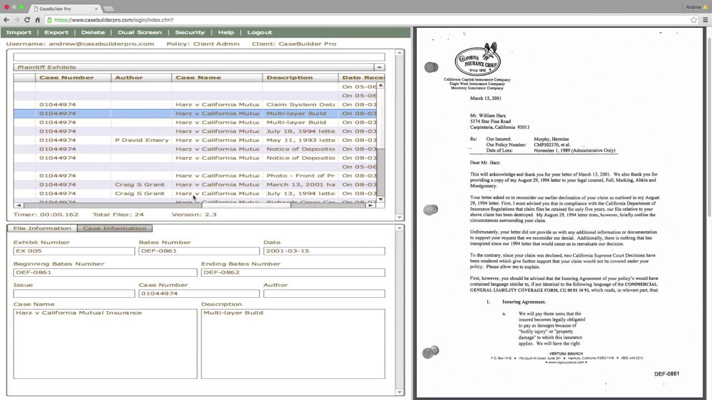Viewport: 712px width, 400px height.
Task: Select the P David Emery row
Action: click(x=195, y=140)
